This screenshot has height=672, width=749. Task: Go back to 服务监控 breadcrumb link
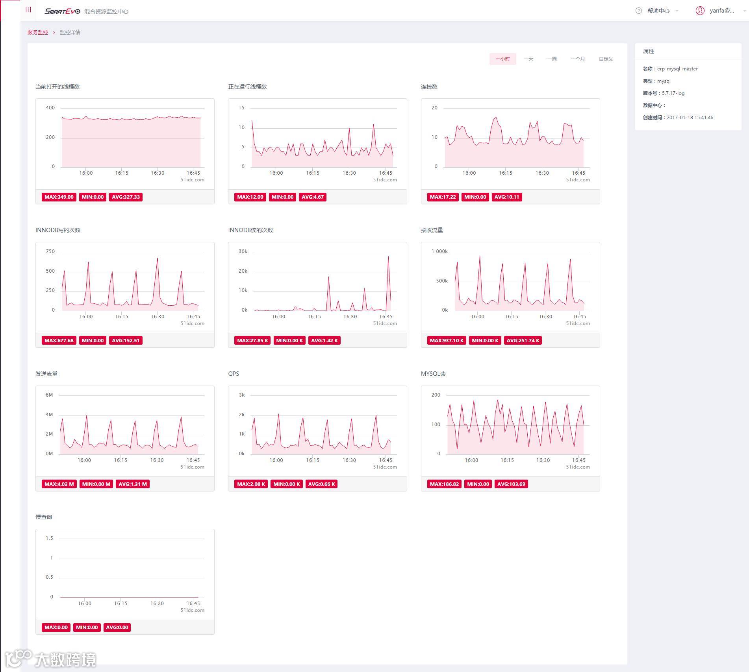tap(38, 32)
